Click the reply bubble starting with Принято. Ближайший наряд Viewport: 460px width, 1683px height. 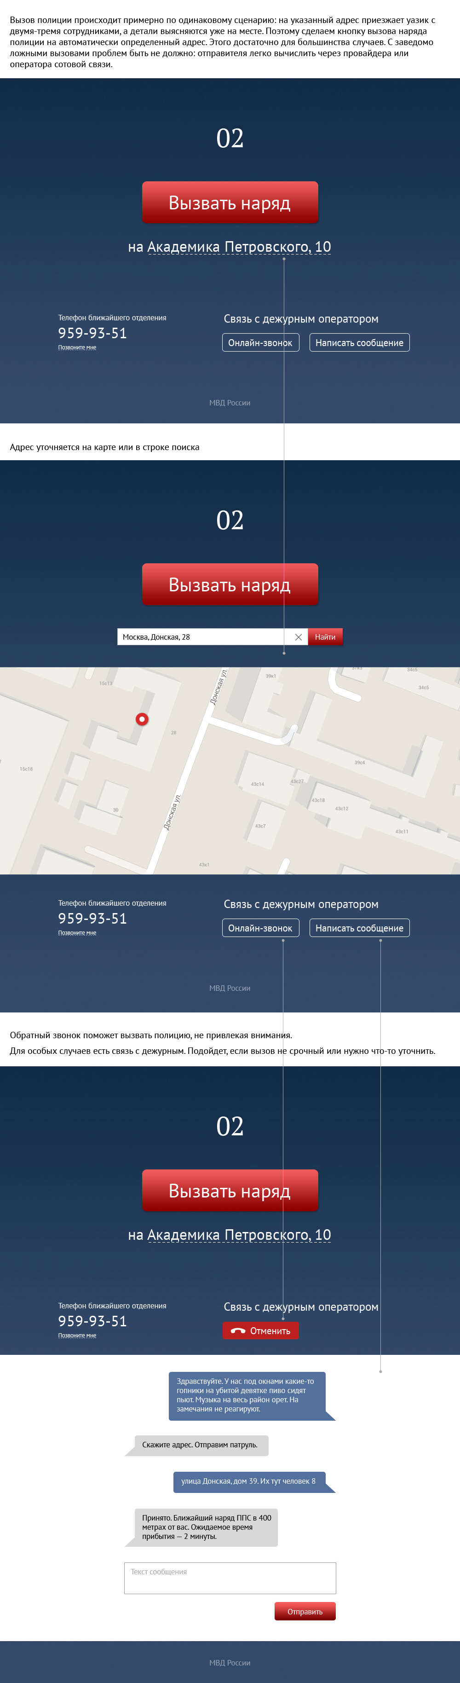207,1527
